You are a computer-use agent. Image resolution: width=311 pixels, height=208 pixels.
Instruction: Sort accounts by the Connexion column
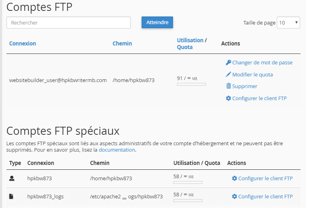click(23, 43)
